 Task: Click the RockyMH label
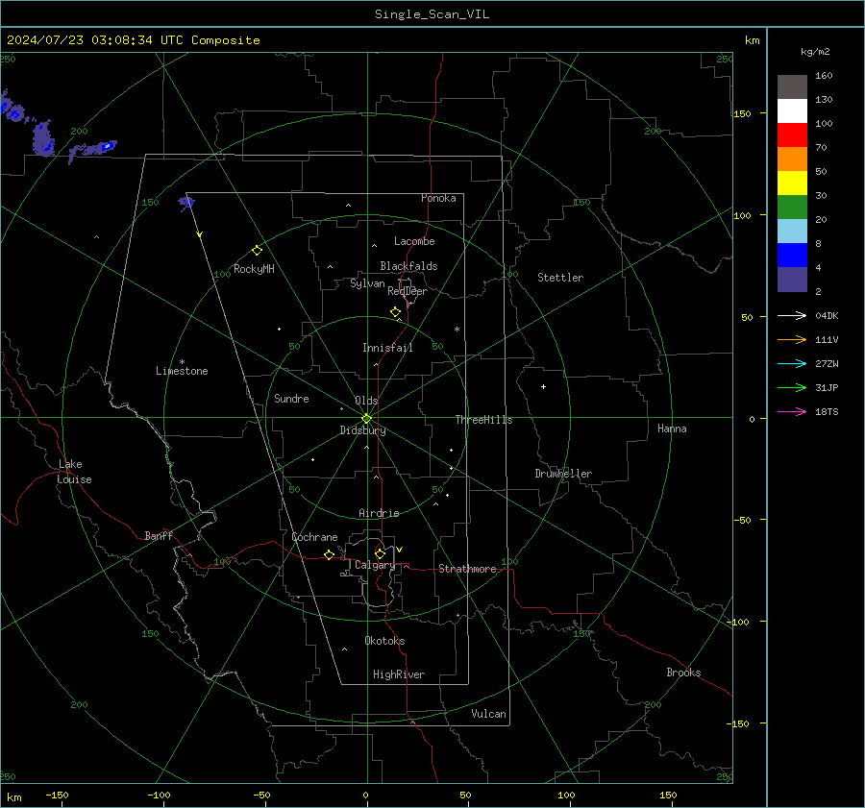[x=254, y=269]
